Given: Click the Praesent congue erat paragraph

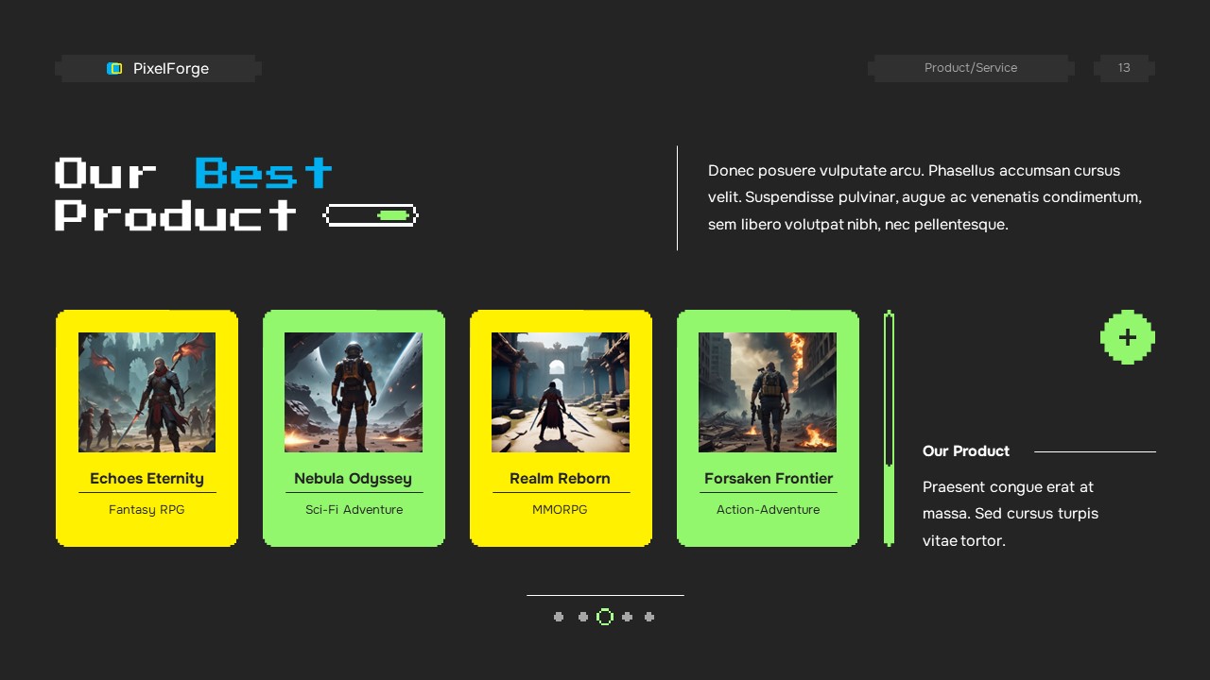Looking at the screenshot, I should click(x=1011, y=514).
